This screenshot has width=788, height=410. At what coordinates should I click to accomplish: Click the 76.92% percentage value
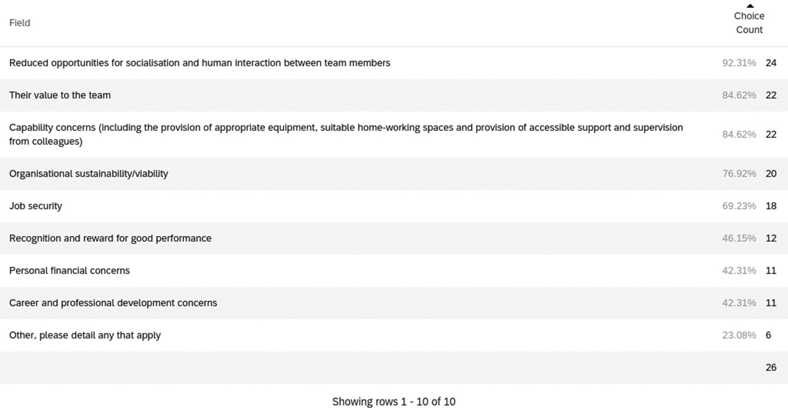739,173
